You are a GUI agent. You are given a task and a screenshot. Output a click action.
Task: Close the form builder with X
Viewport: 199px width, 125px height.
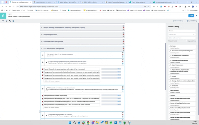pyautogui.click(x=197, y=16)
